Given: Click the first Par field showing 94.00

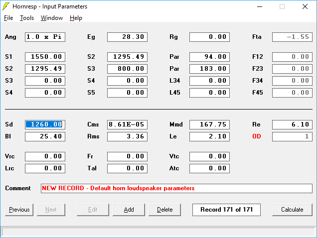Looking at the screenshot, I should pos(209,57).
